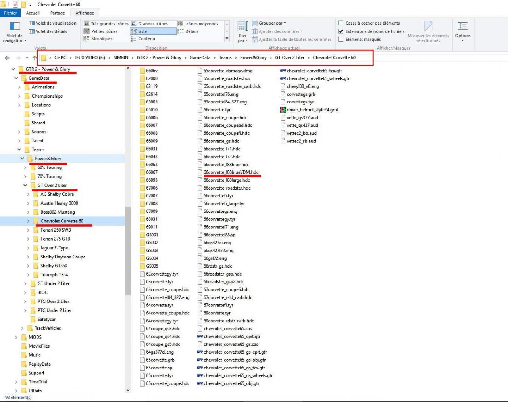Select chevrolet_corvette65_cpit.gtr file icon
Screen dimensions: 508x402
point(200,337)
